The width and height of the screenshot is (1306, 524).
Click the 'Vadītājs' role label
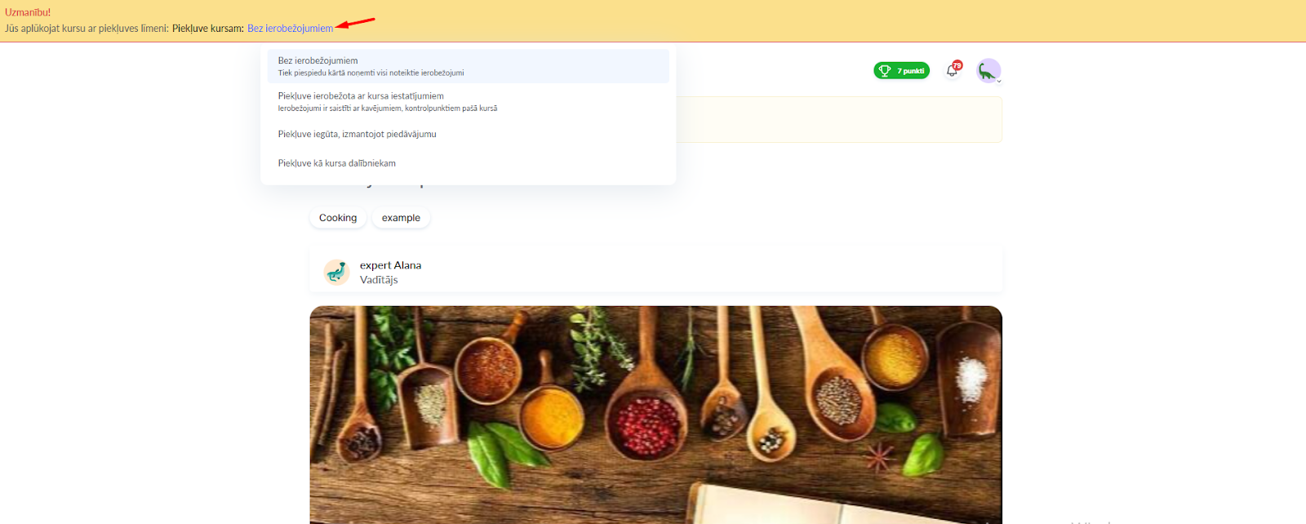379,280
